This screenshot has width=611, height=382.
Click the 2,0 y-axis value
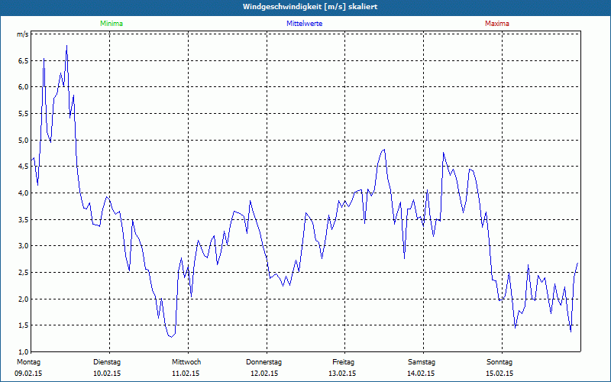coord(23,299)
